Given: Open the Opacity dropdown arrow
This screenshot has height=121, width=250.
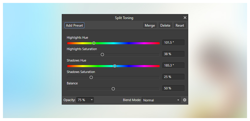Looking at the screenshot, I should (x=92, y=100).
